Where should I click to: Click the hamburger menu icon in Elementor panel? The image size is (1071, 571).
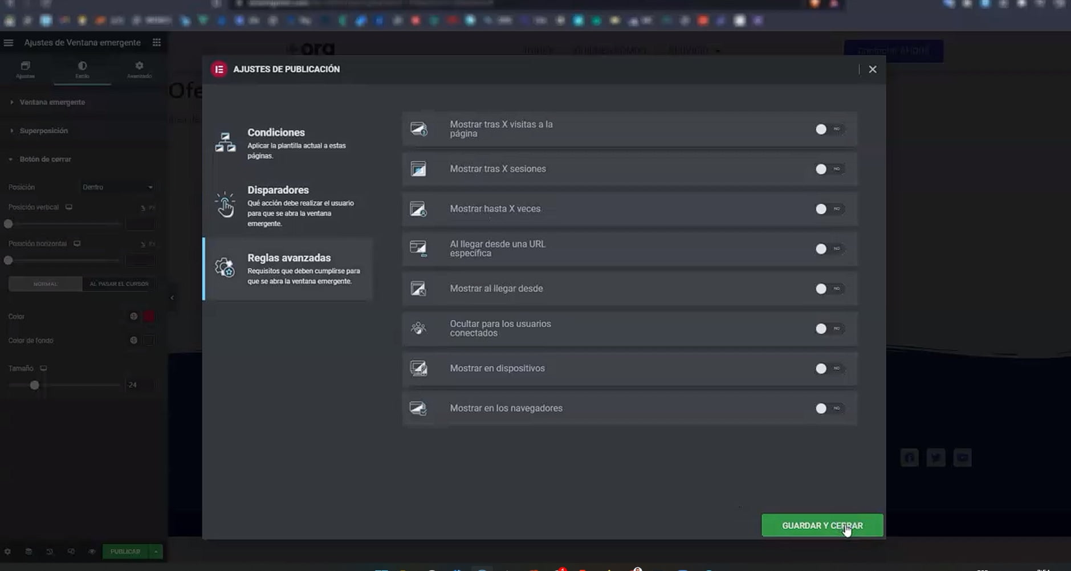9,43
